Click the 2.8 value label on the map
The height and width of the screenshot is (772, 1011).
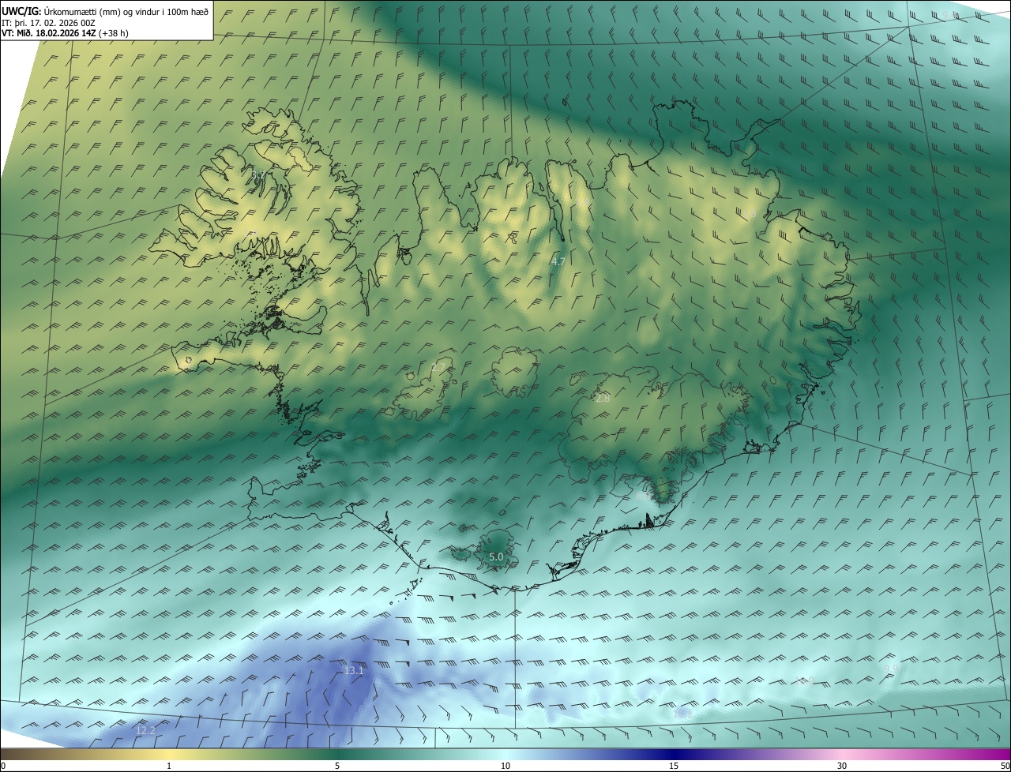(x=603, y=399)
